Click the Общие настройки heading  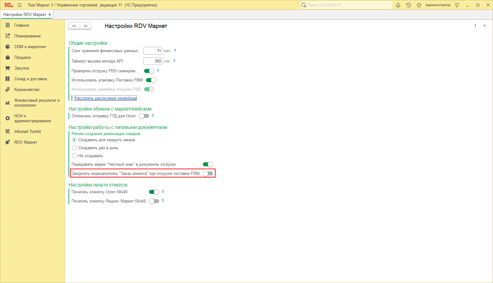tap(88, 43)
